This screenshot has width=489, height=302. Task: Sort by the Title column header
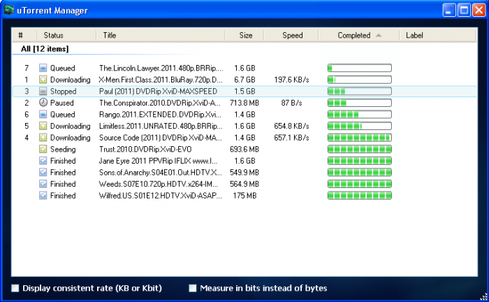(x=160, y=35)
